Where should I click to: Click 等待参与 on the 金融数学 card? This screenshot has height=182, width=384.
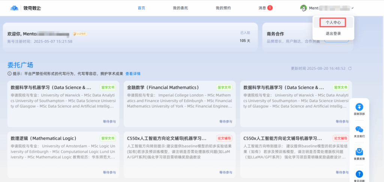pyautogui.click(x=225, y=122)
